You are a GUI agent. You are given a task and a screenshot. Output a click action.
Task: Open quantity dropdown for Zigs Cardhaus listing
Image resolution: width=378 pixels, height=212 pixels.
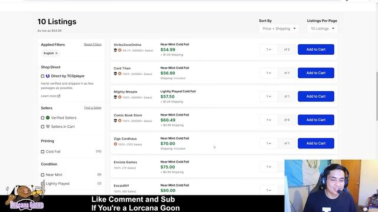(269, 143)
